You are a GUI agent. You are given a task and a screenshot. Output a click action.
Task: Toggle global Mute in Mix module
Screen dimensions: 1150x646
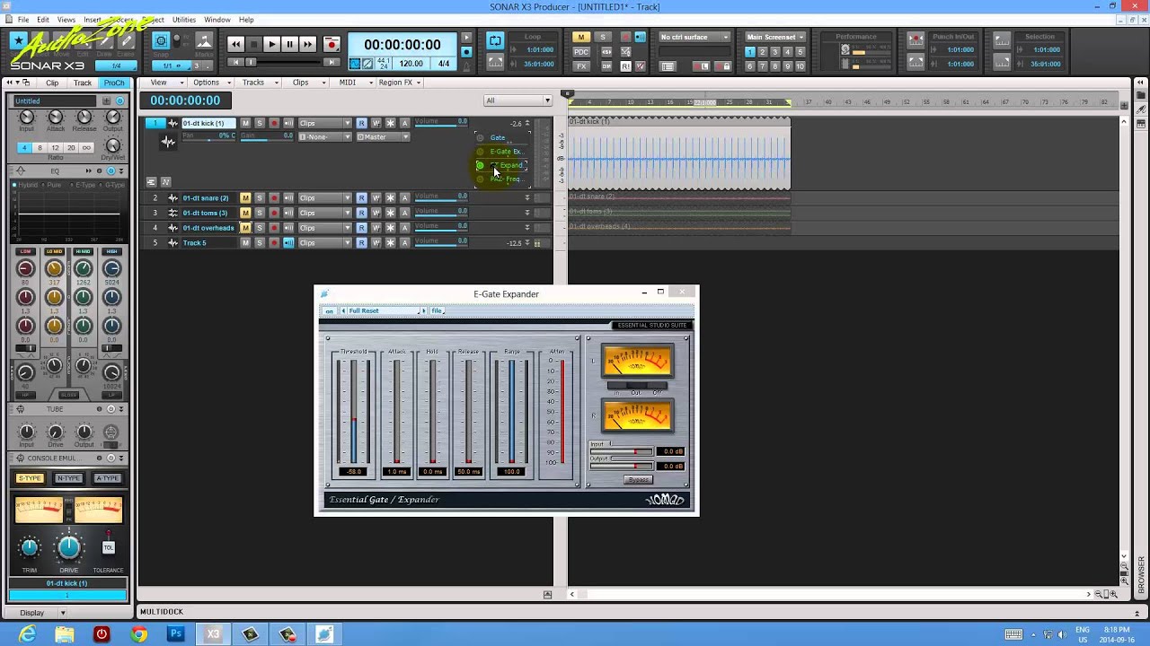(x=581, y=37)
